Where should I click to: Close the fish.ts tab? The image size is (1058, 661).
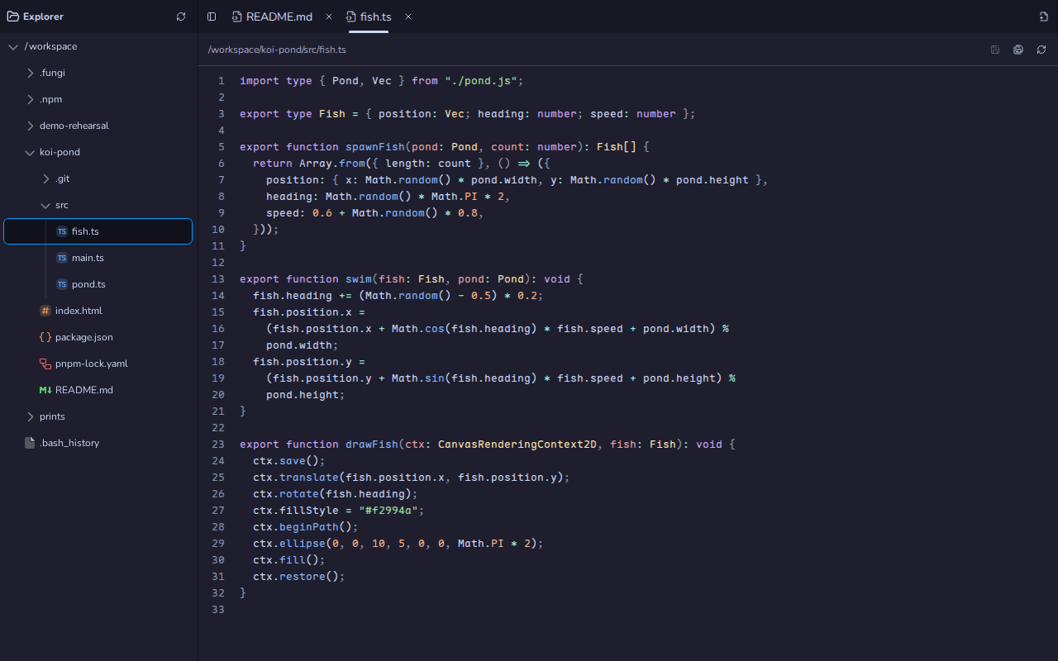tap(408, 17)
